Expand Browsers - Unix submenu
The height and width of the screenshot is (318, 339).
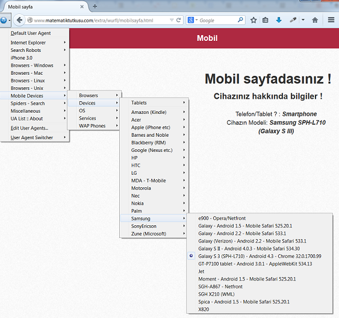point(35,88)
